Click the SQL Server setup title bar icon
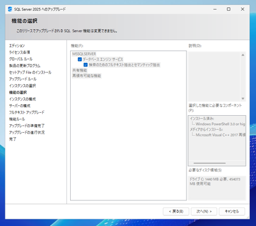 10,9
